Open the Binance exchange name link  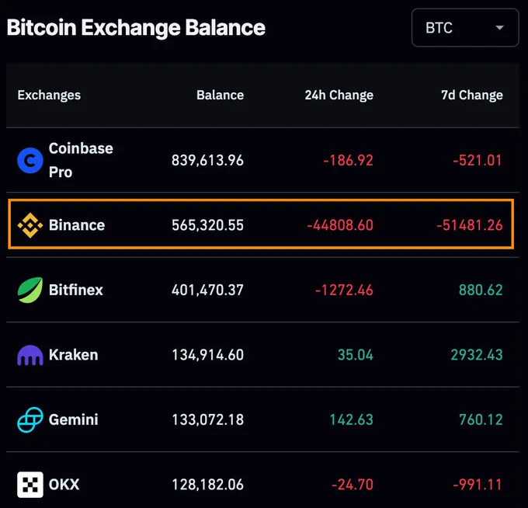click(x=77, y=225)
